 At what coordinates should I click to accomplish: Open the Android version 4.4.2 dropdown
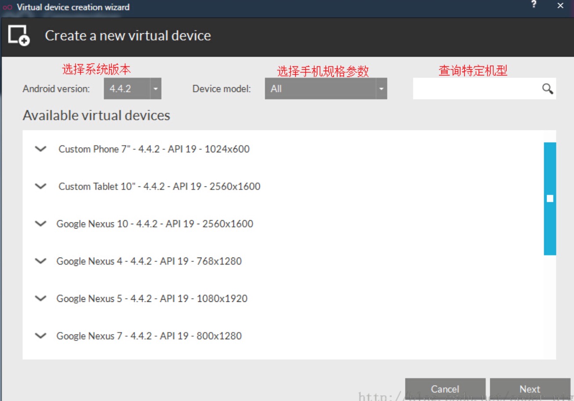[x=133, y=89]
